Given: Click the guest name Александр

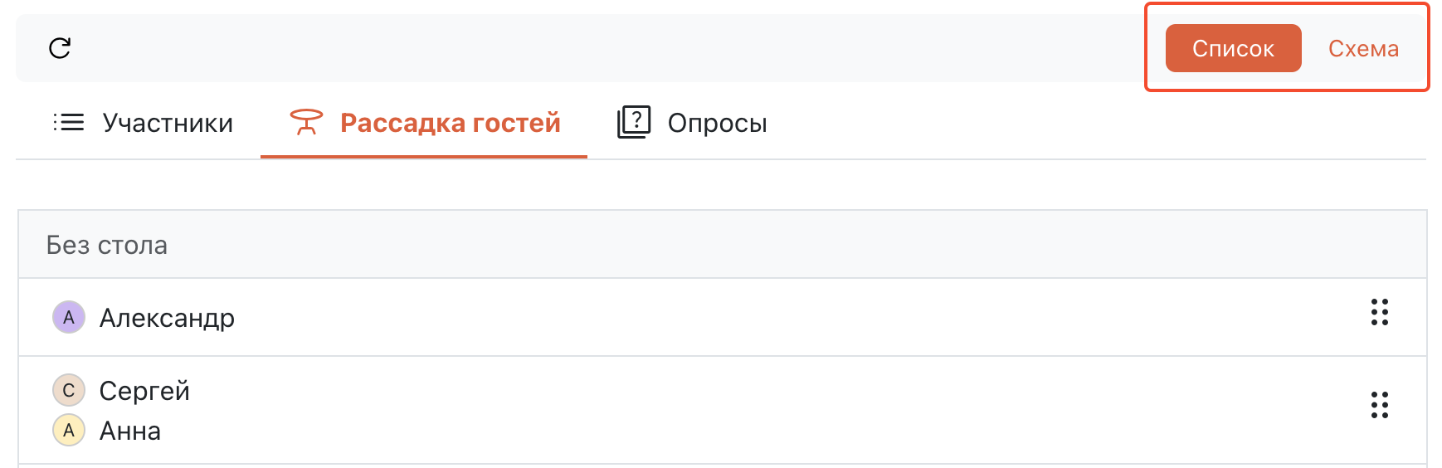Looking at the screenshot, I should (167, 318).
